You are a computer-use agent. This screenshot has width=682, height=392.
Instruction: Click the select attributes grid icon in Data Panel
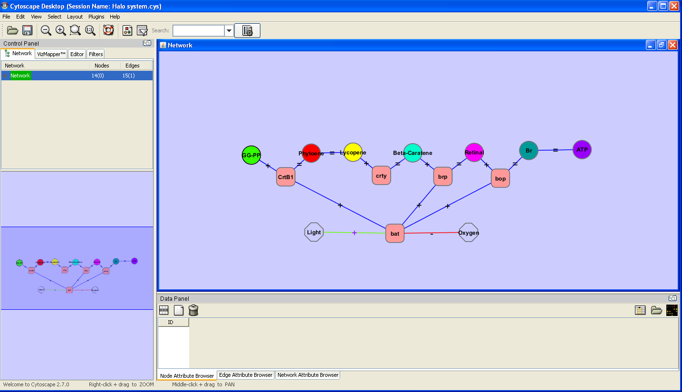[x=163, y=310]
